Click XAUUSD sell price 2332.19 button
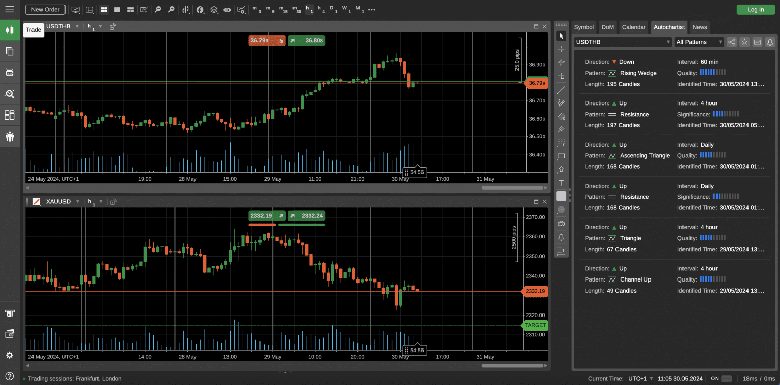The image size is (780, 385). pos(267,216)
